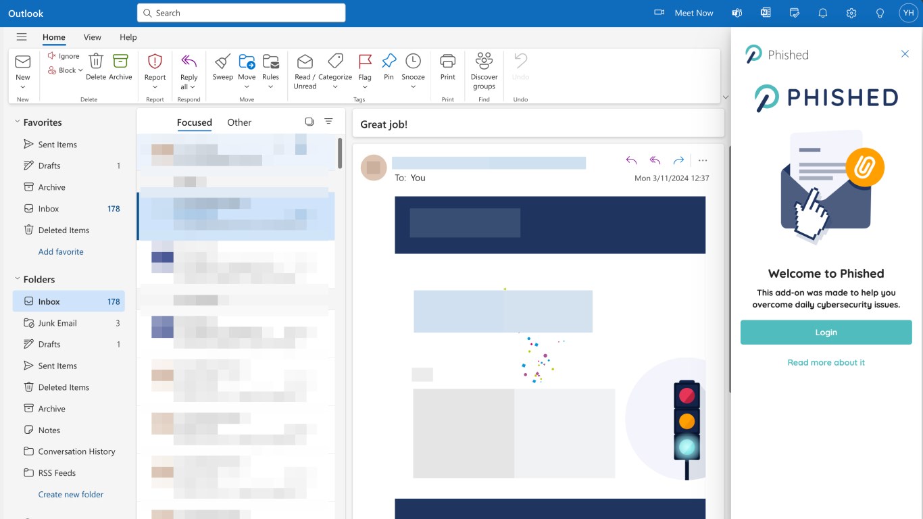
Task: Toggle the hamburger navigation pane button
Action: pyautogui.click(x=22, y=37)
